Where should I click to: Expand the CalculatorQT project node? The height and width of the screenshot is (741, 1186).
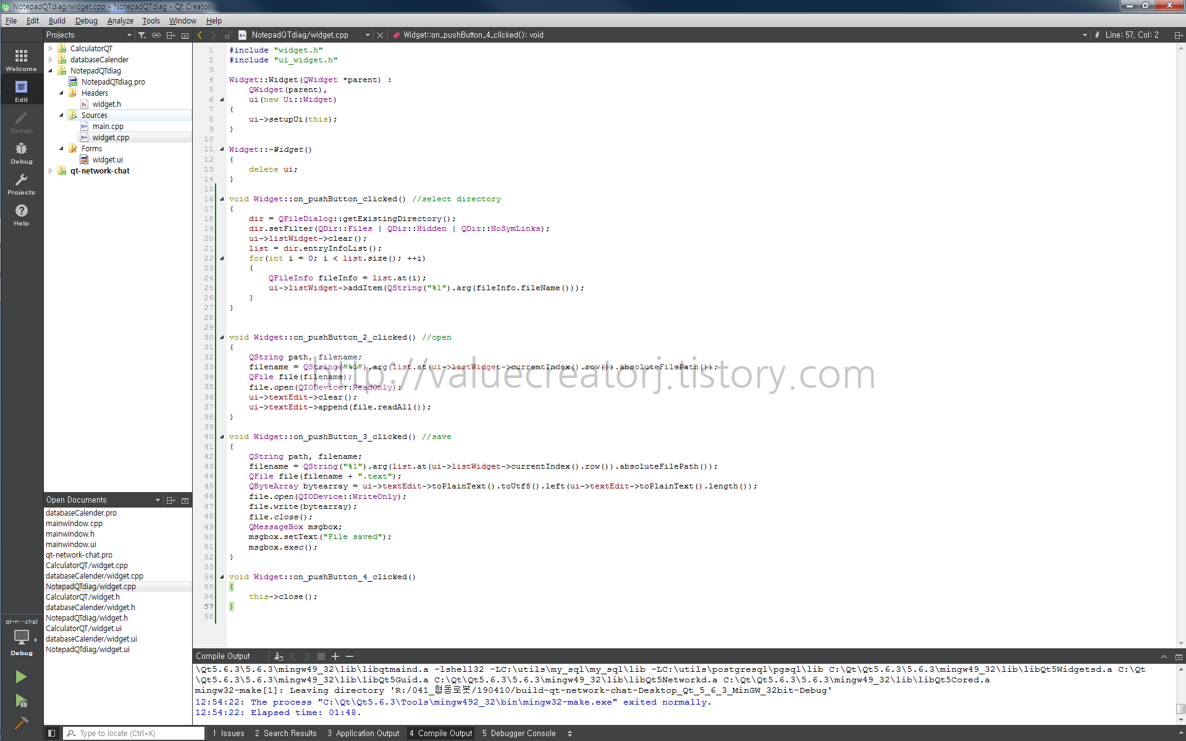[51, 49]
